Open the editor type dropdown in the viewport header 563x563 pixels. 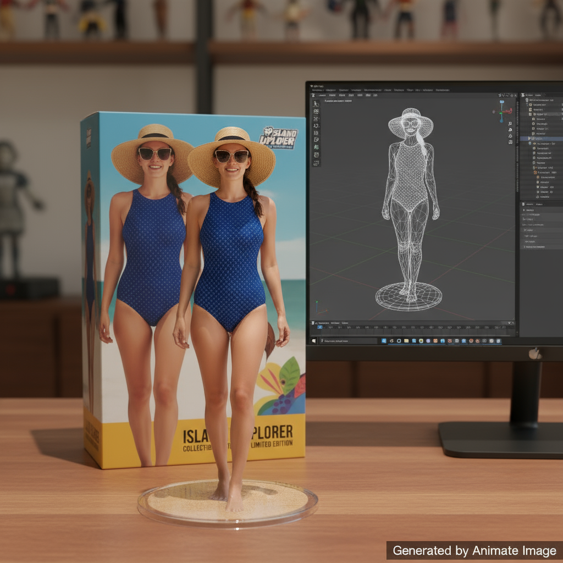(x=314, y=95)
